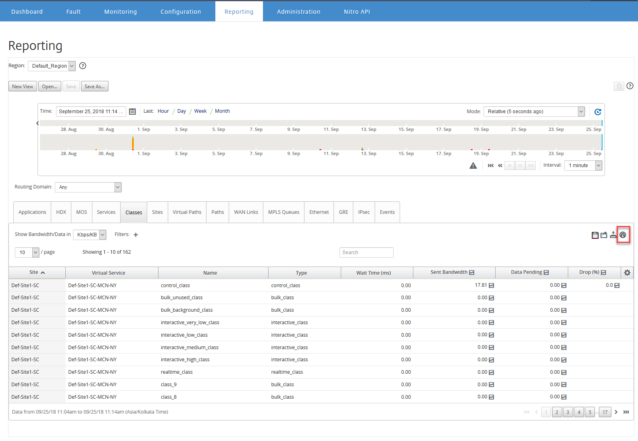Click the download data icon
This screenshot has height=441, width=638.
pos(613,235)
